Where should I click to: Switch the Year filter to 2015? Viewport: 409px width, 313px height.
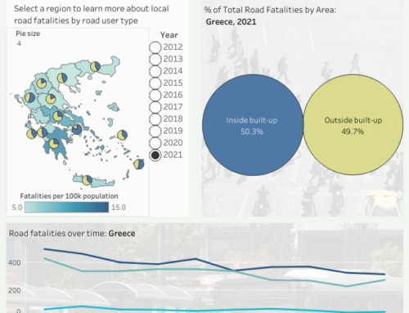click(x=155, y=83)
